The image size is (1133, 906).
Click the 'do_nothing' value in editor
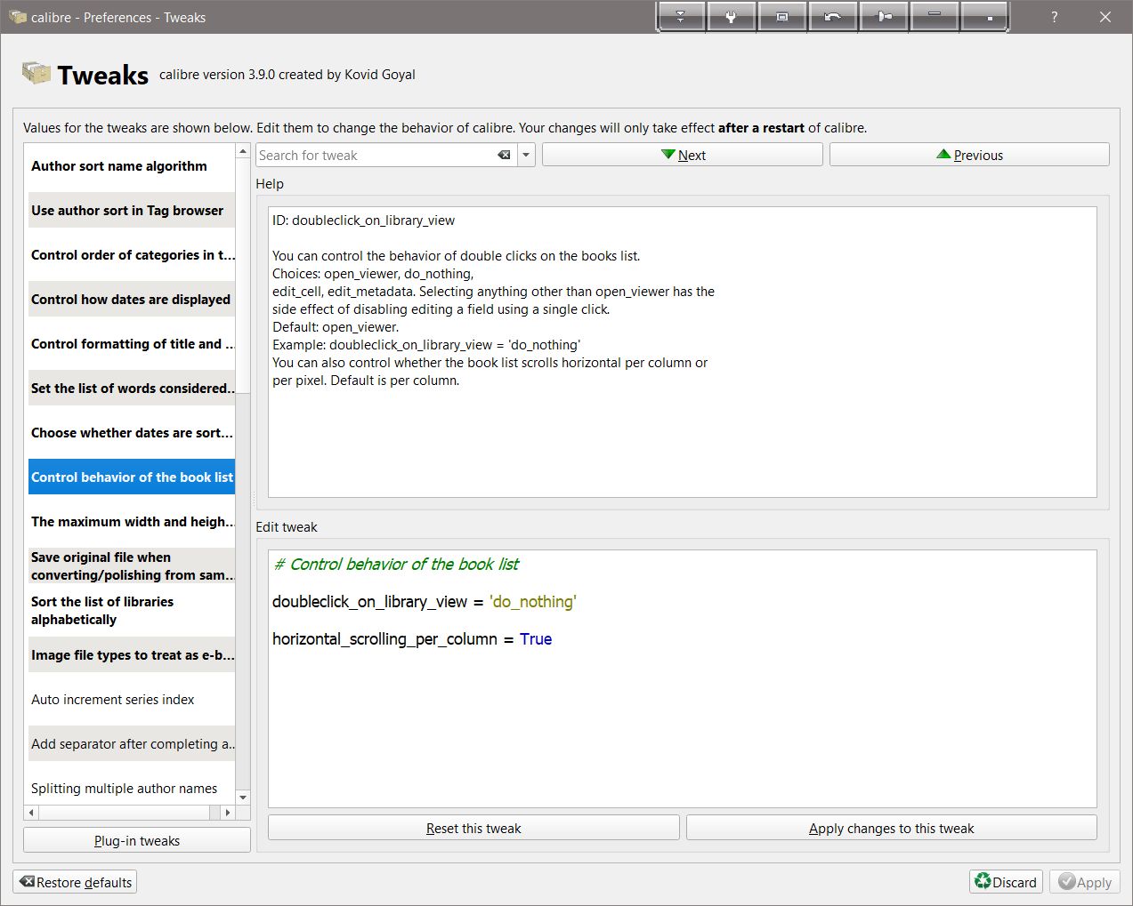pos(533,602)
